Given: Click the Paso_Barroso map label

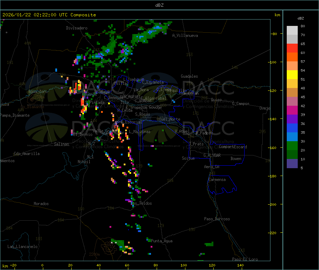Looking at the screenshot, I should coord(217,219).
